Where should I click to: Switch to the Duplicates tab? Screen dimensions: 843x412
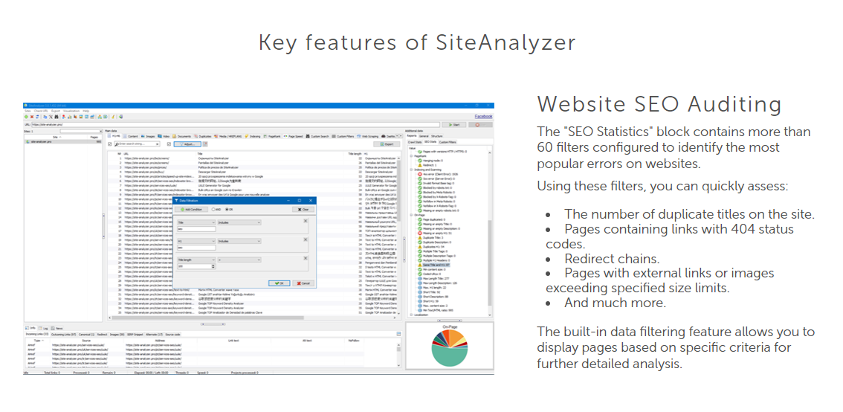[203, 137]
